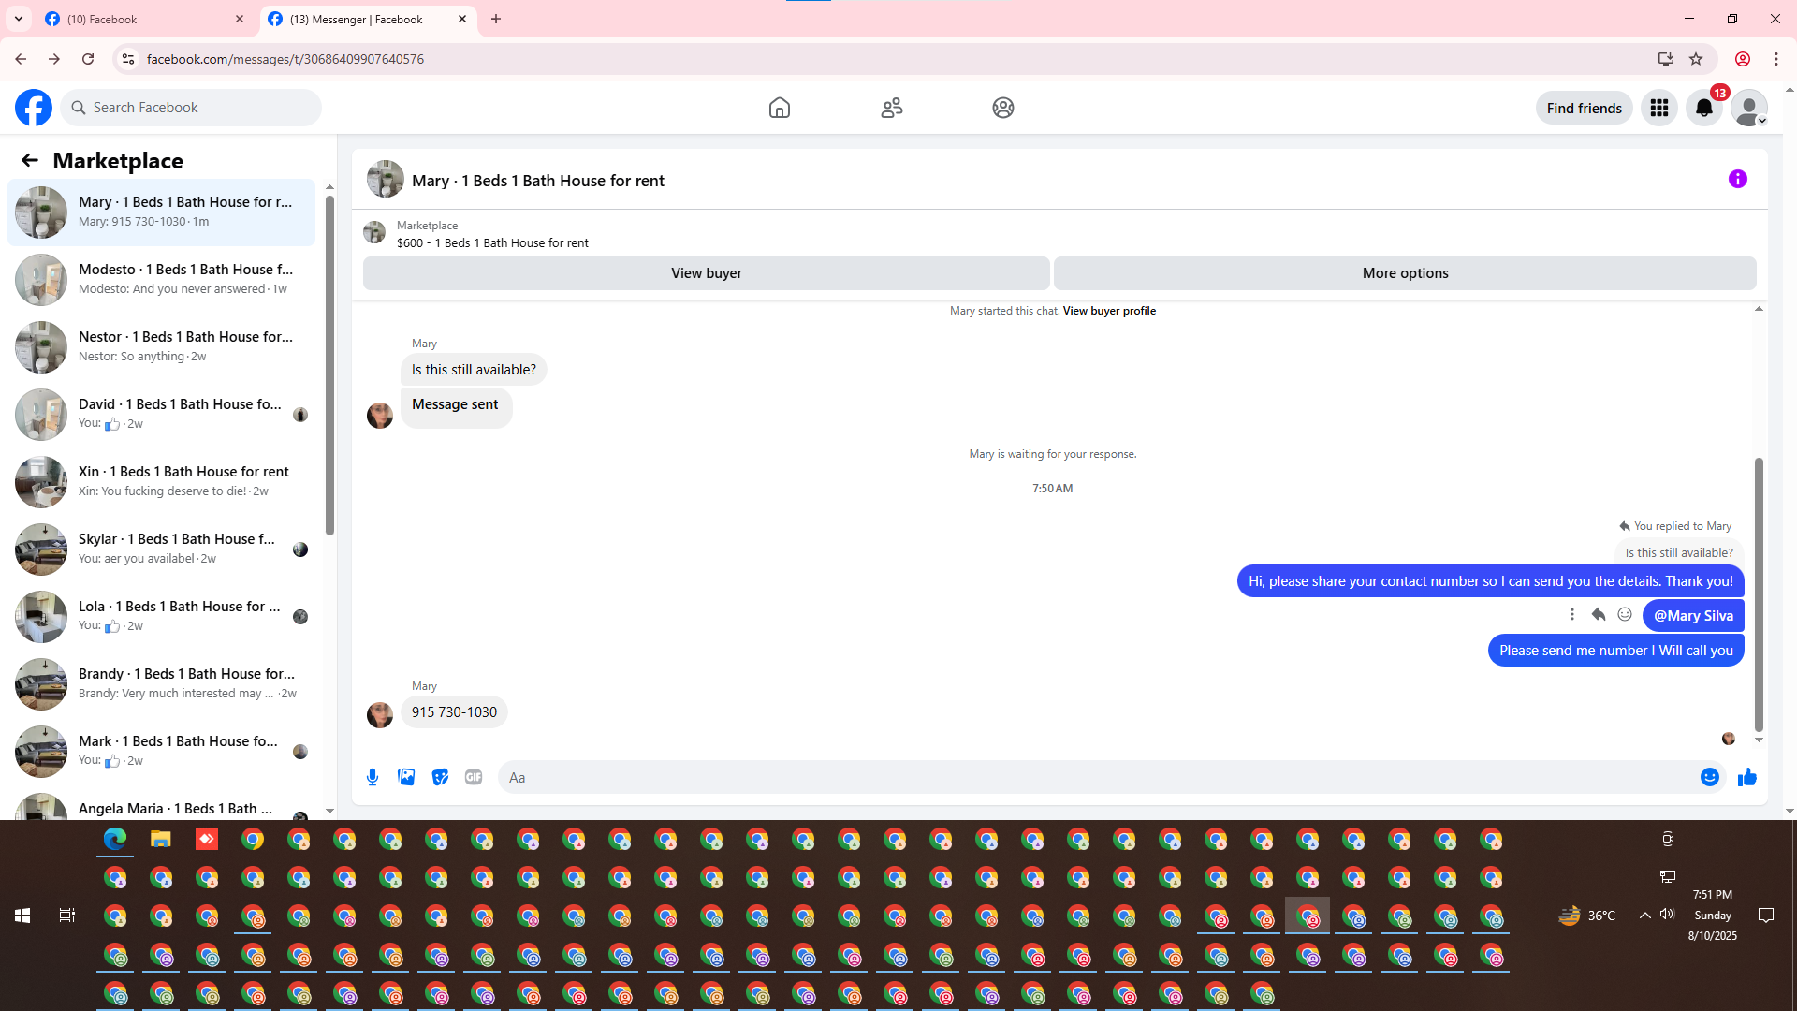This screenshot has height=1011, width=1797.
Task: Open the emoji picker in the message box
Action: pyautogui.click(x=1709, y=777)
